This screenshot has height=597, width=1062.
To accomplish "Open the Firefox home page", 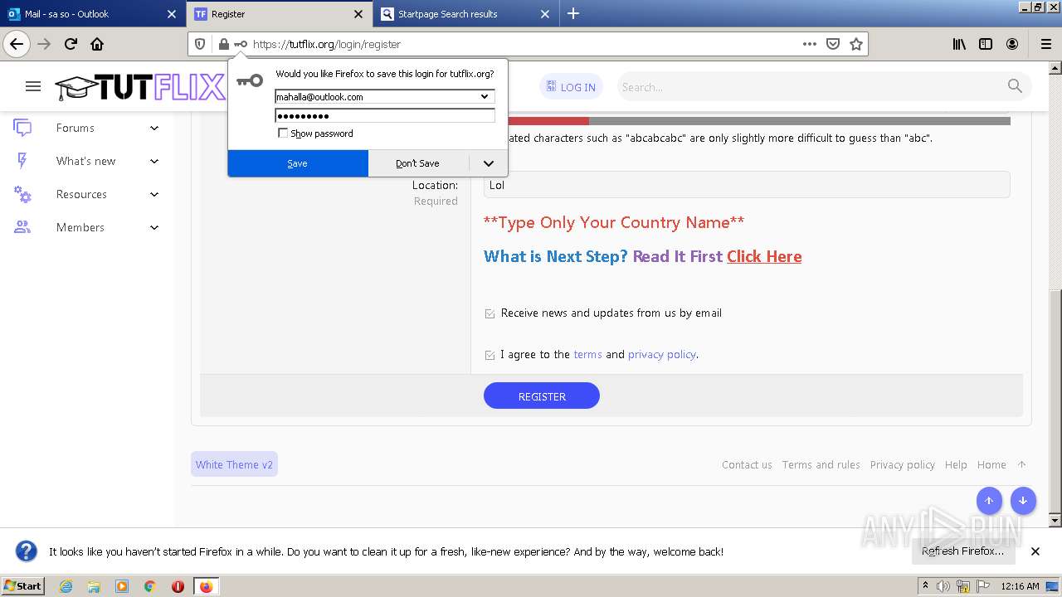I will [x=97, y=44].
